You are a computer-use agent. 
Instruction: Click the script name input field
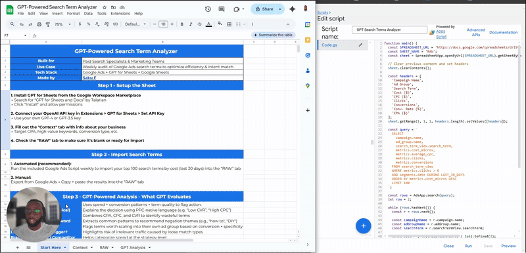tap(389, 29)
